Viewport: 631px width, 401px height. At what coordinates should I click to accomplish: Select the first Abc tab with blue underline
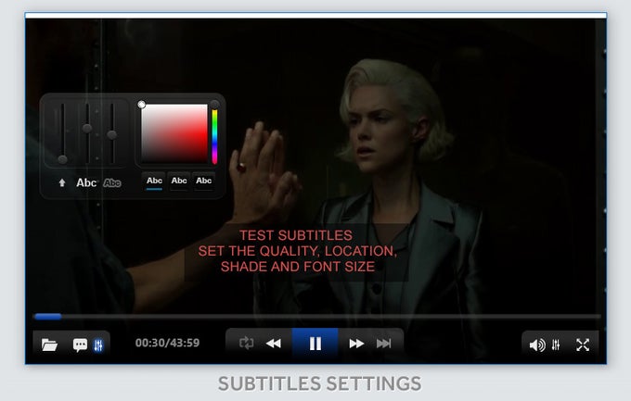pos(154,182)
